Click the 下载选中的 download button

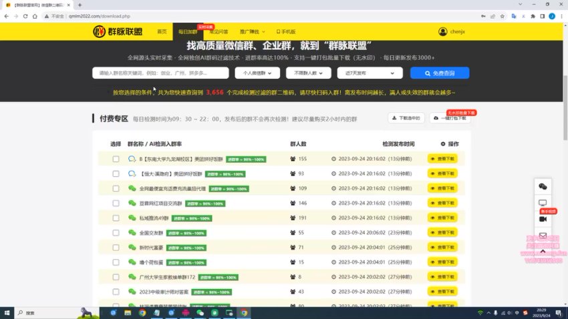(406, 118)
